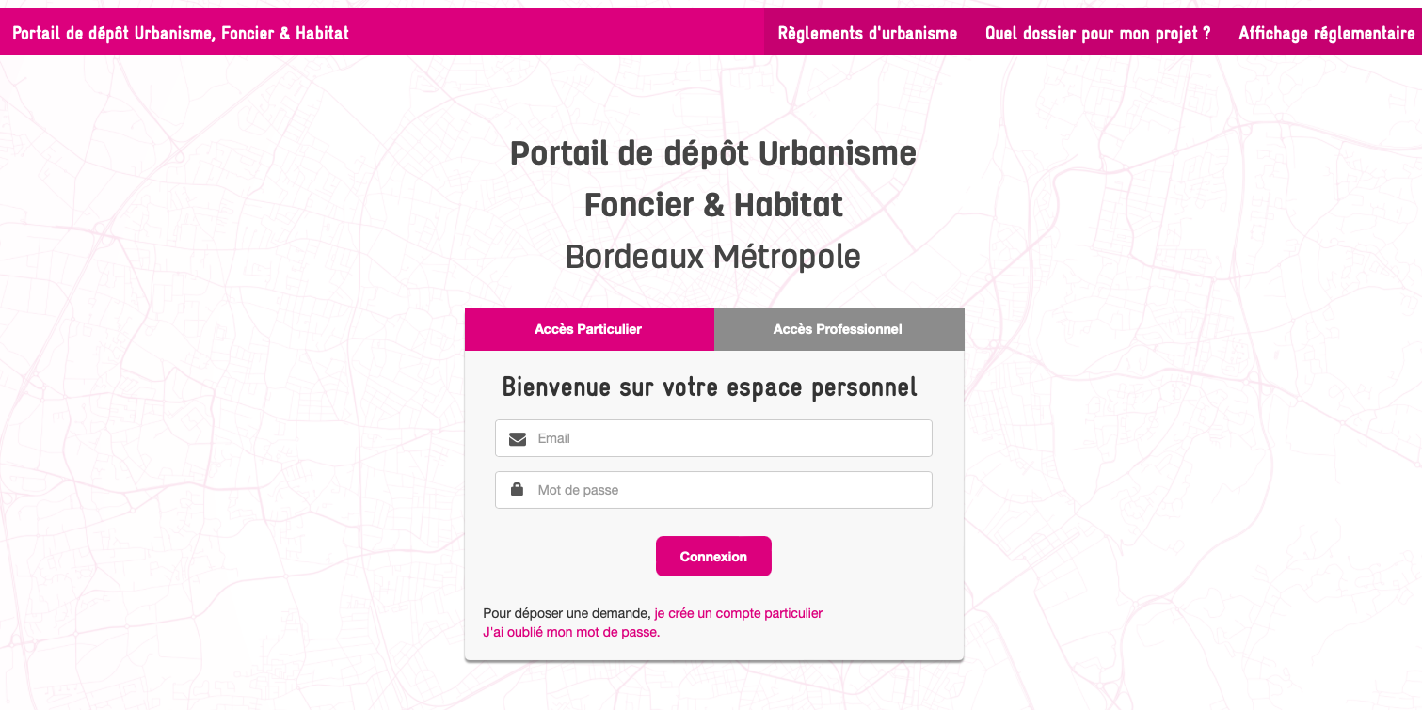Click the Bordeaux Métropole heading
1422x710 pixels.
tap(713, 257)
